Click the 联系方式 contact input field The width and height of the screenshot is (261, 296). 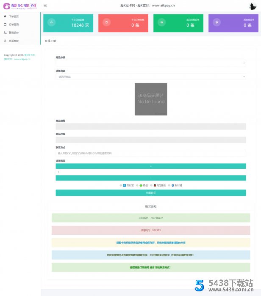pos(150,153)
